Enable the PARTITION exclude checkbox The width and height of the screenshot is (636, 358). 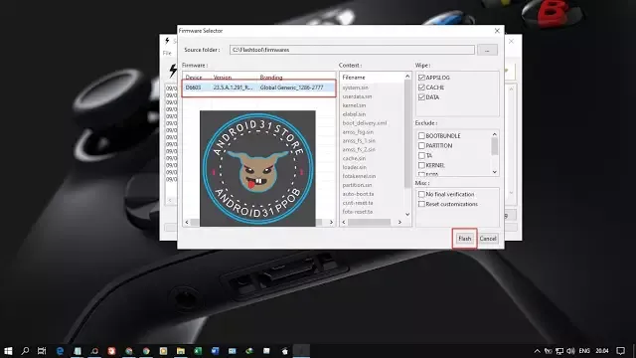[421, 146]
